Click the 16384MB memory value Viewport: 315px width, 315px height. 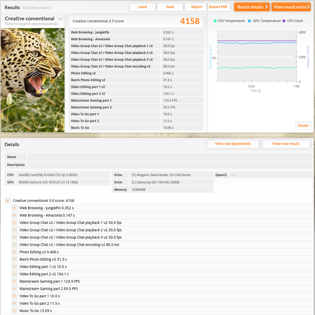139,189
